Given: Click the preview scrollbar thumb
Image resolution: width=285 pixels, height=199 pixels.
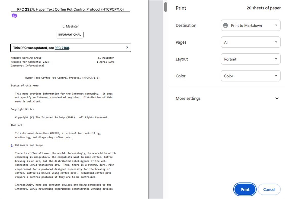Looking at the screenshot, I should (x=165, y=7).
